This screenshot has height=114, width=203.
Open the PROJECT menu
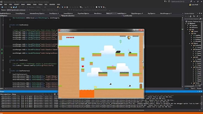pyautogui.click(x=17, y=4)
